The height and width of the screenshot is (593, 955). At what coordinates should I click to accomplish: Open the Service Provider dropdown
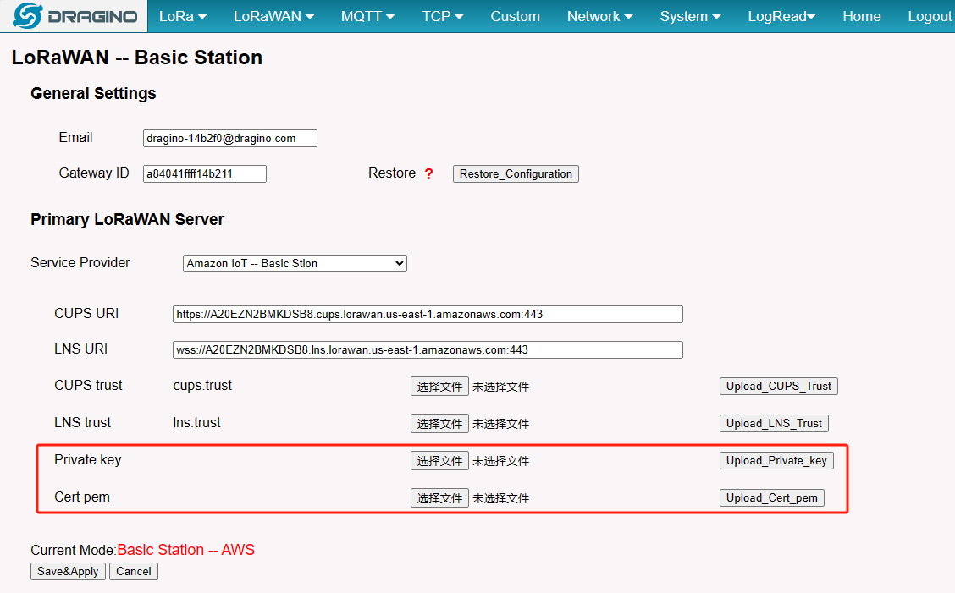point(295,264)
